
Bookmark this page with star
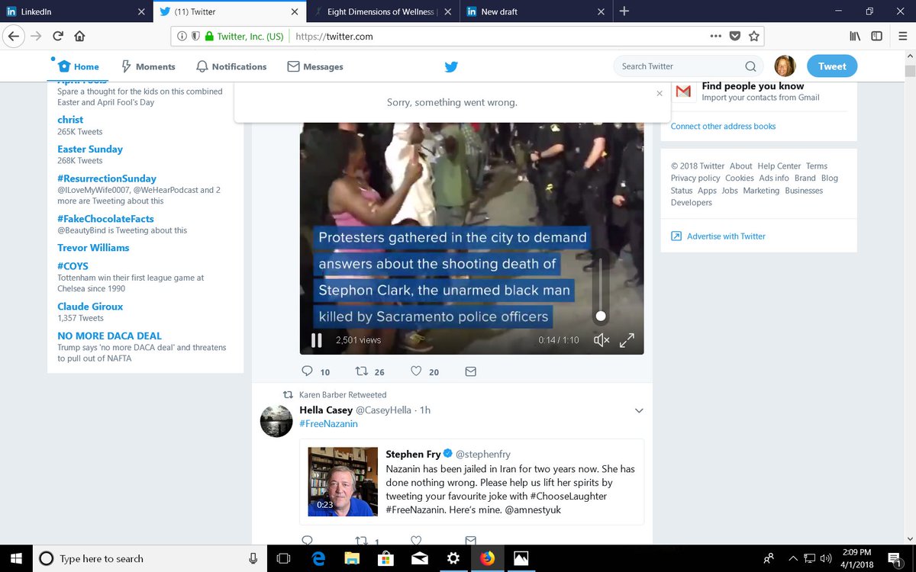point(754,36)
